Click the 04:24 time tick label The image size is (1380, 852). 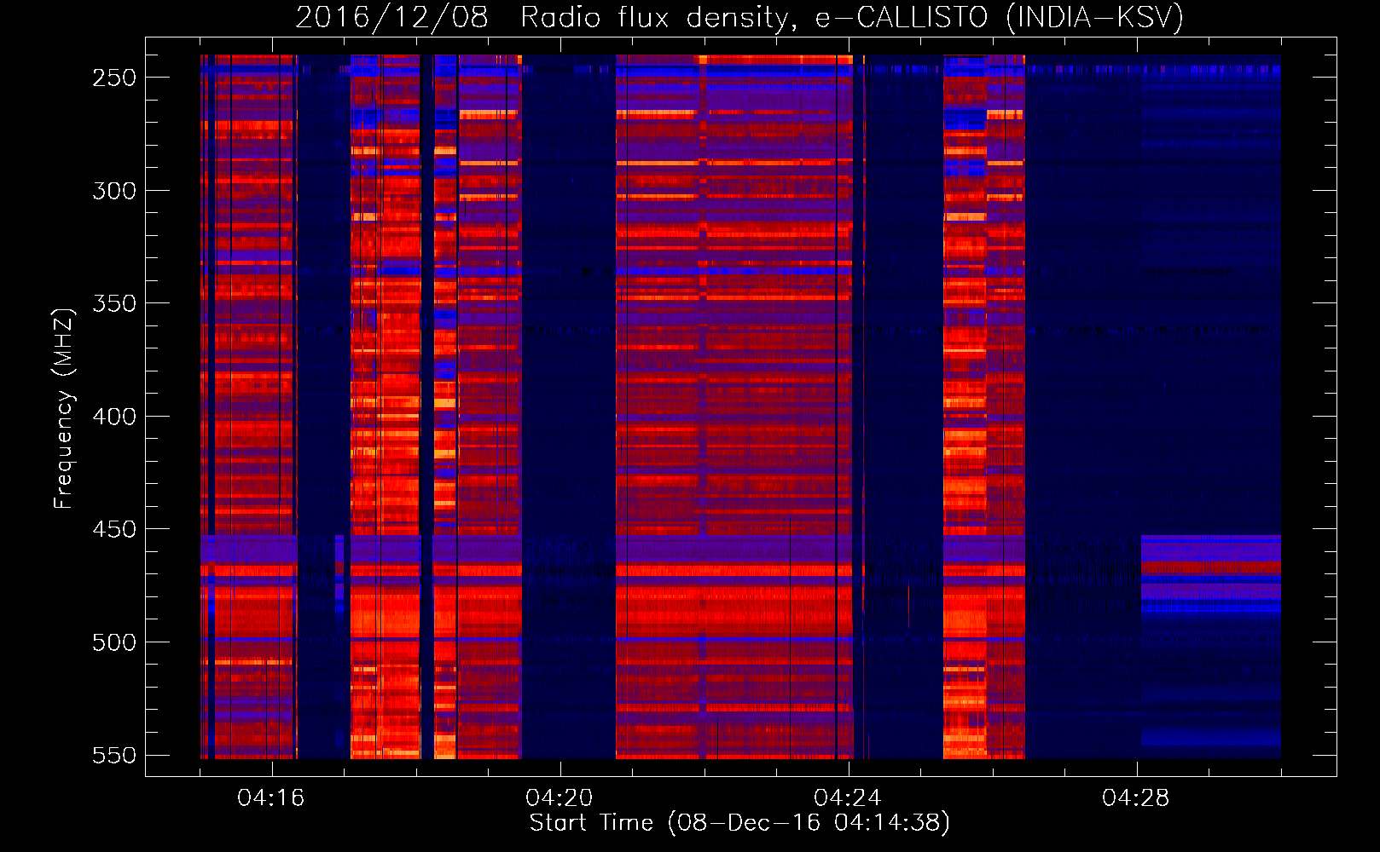pos(848,798)
